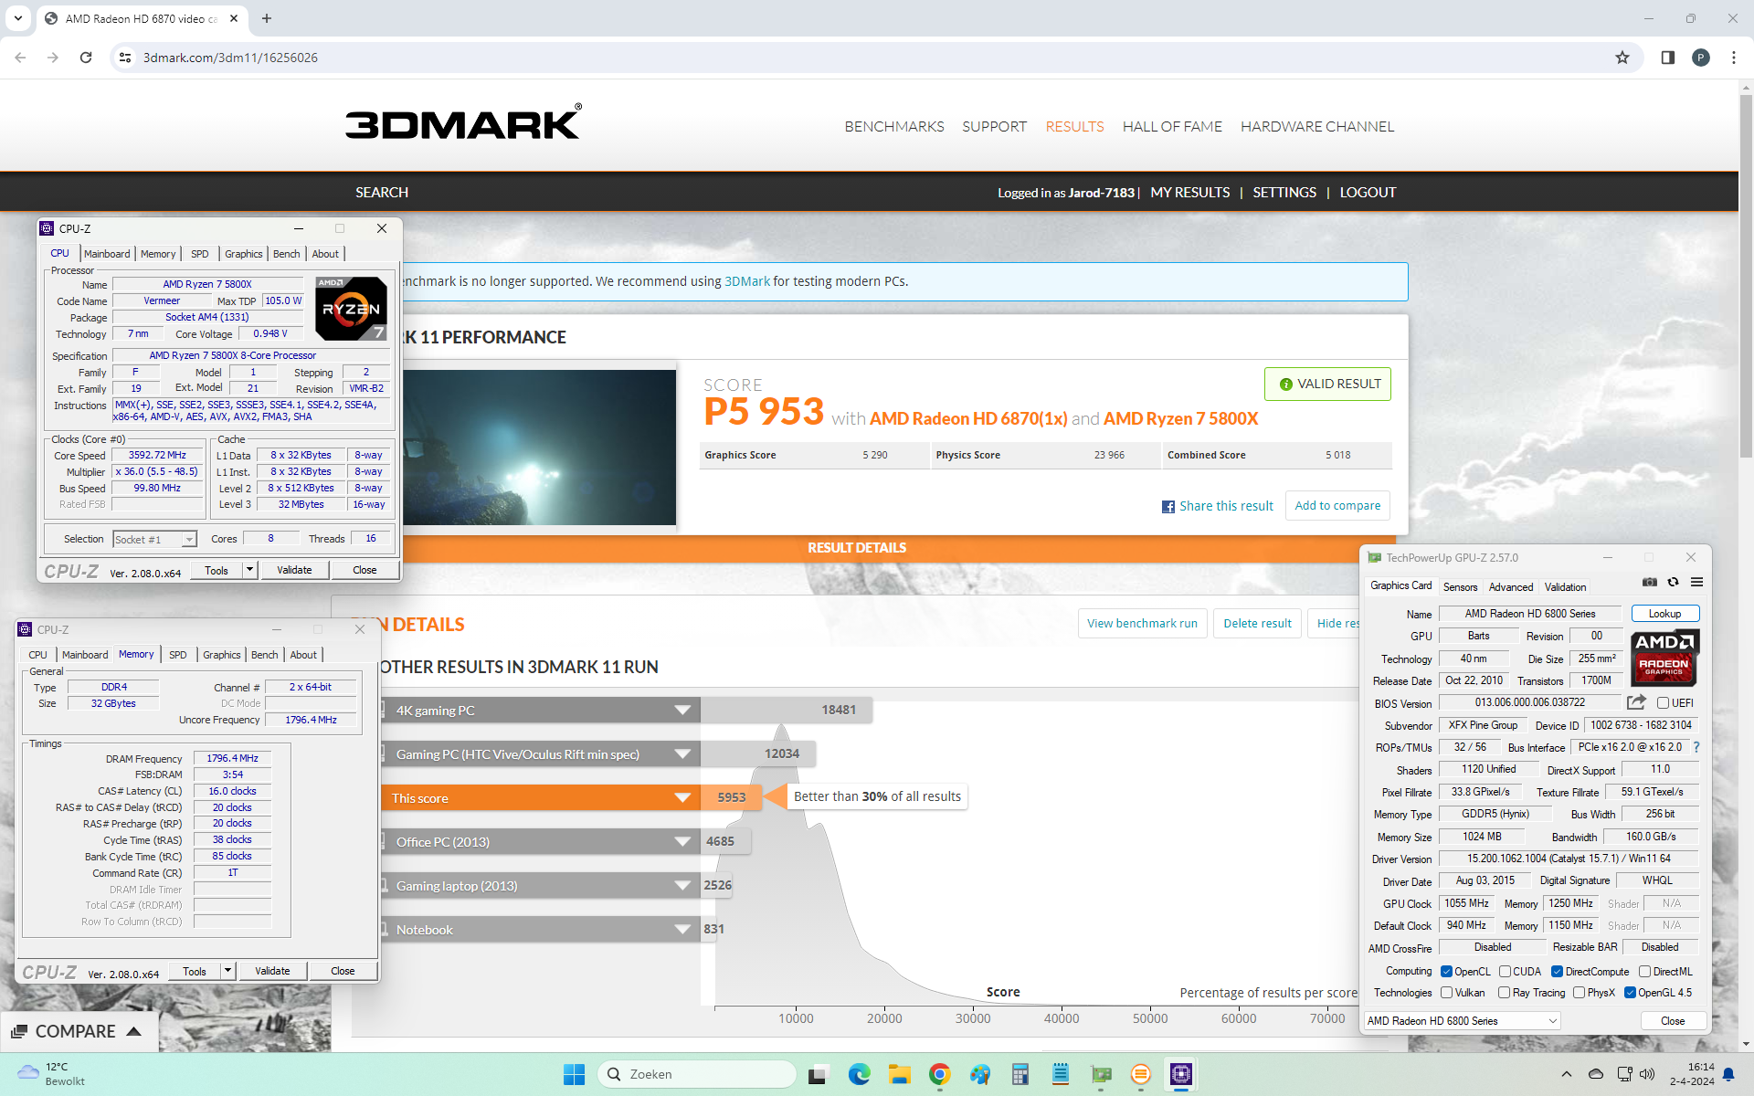Screen dimensions: 1754x1096
Task: Switch to the Sensors tab in GPU-Z
Action: tap(1460, 586)
